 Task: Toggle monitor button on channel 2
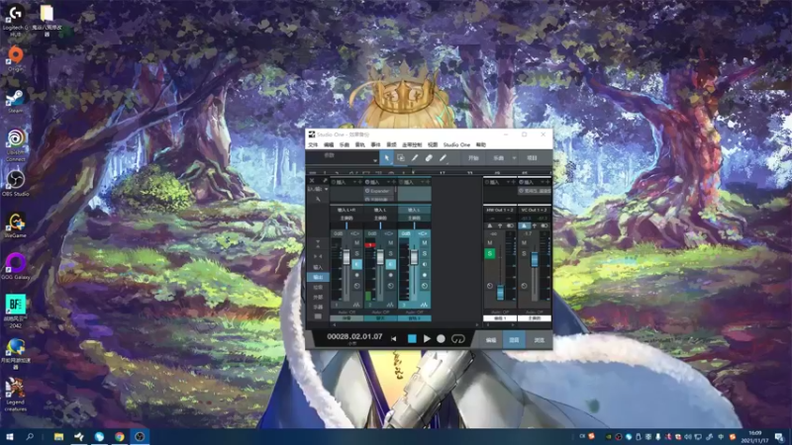(390, 264)
